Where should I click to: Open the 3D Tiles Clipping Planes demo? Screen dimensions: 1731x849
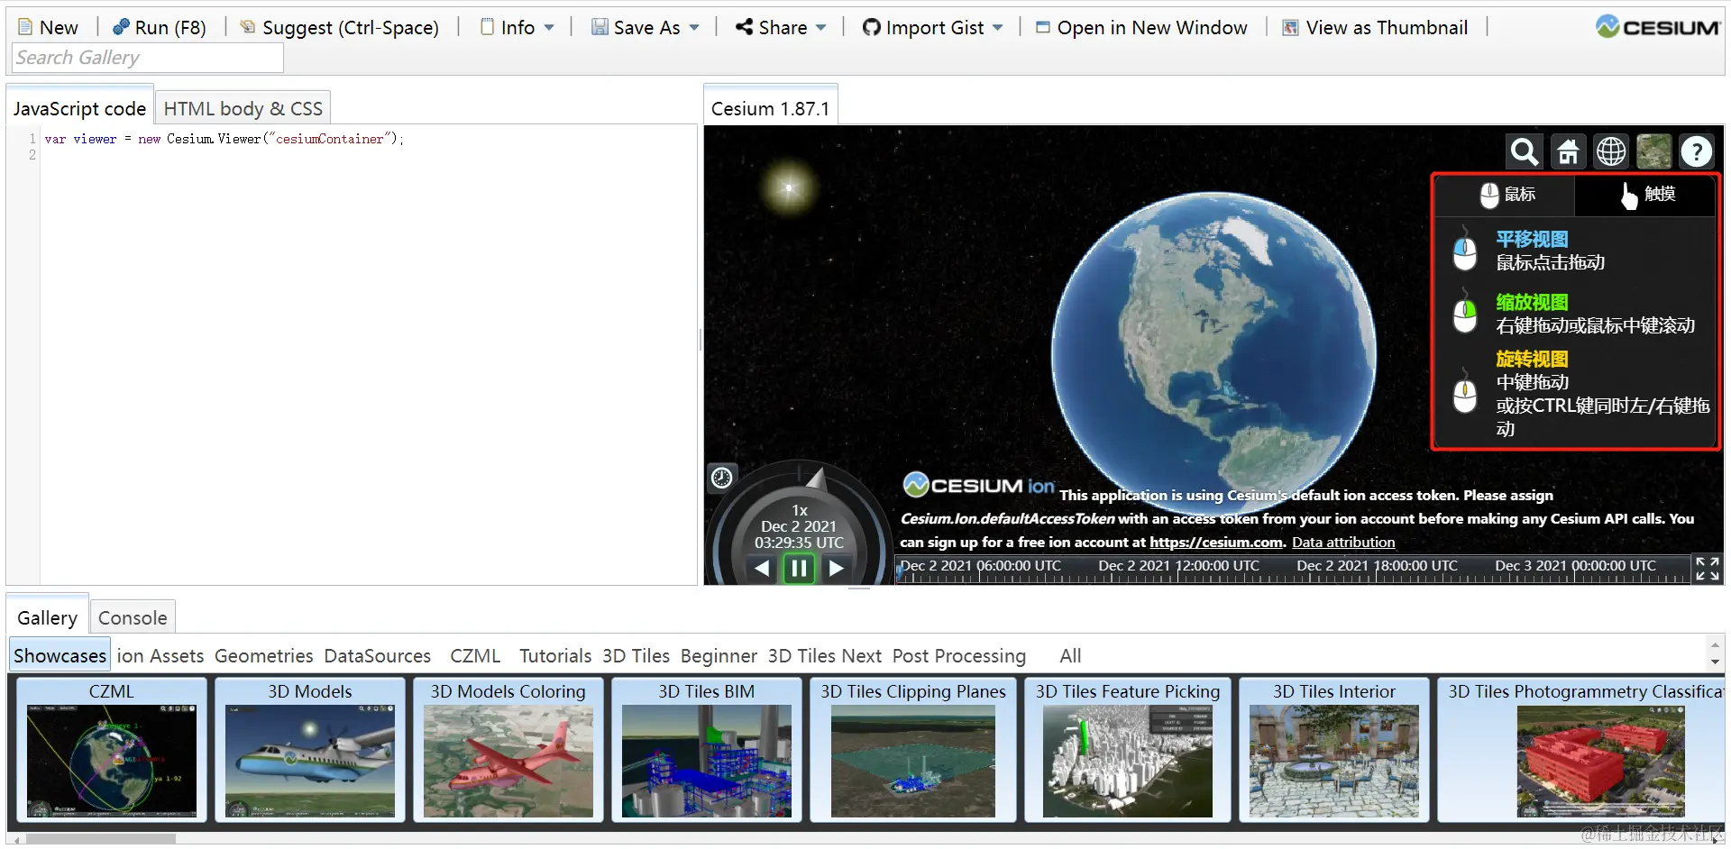pos(913,750)
